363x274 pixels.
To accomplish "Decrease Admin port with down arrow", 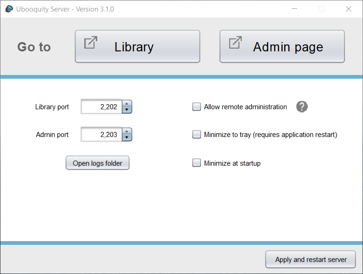I will click(127, 137).
